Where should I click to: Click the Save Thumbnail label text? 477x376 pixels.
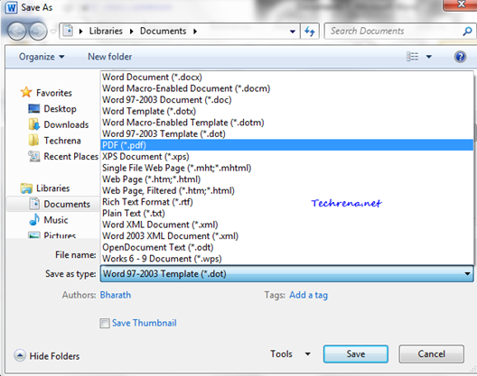click(145, 323)
